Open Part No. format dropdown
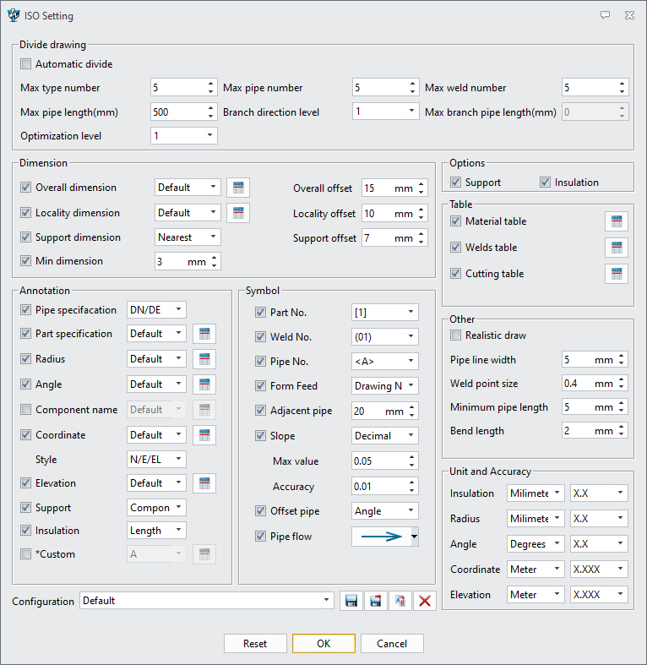The image size is (647, 665). tap(384, 313)
